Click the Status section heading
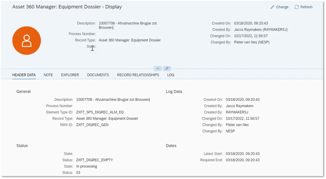The height and width of the screenshot is (179, 326). tap(22, 146)
